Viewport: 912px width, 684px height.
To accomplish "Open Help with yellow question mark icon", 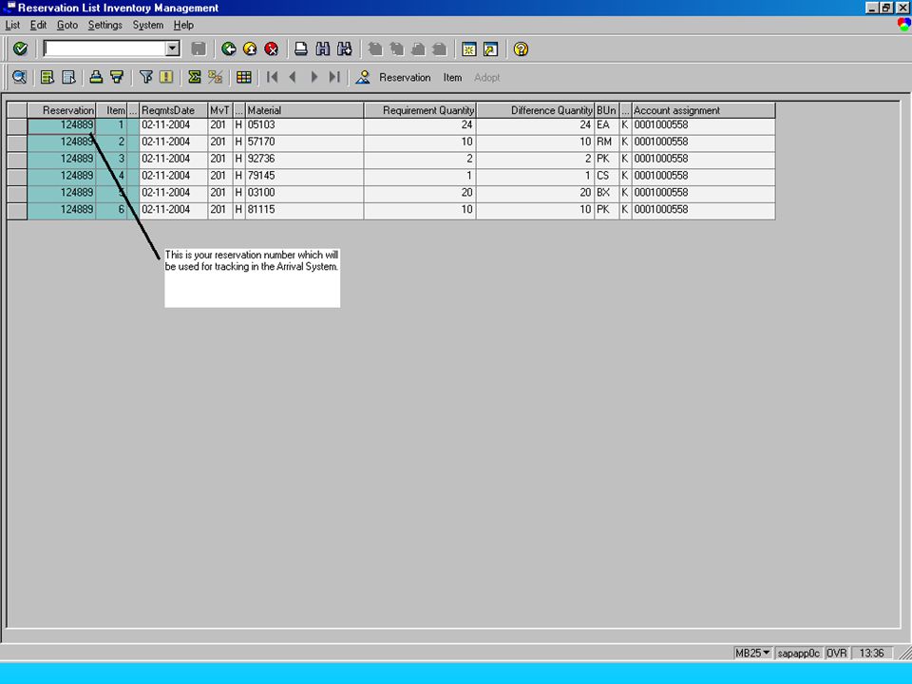I will pyautogui.click(x=522, y=48).
